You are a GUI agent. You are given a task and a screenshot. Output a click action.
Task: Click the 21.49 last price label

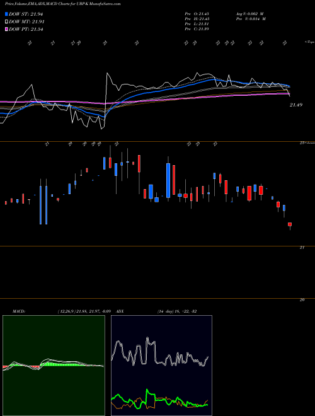click(x=296, y=105)
